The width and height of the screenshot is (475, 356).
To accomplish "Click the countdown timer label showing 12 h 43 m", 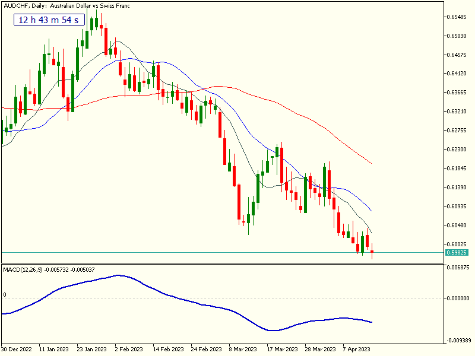I will pyautogui.click(x=48, y=20).
